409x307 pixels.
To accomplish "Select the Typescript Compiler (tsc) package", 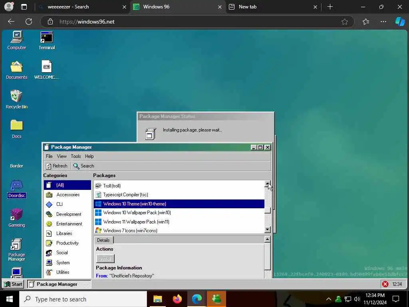I will 179,195.
